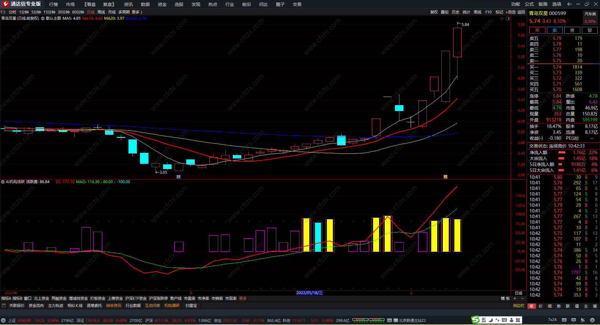Viewport: 600px width, 325px height.
Task: Click the 榜 marker on the chart
Action: pos(445,177)
